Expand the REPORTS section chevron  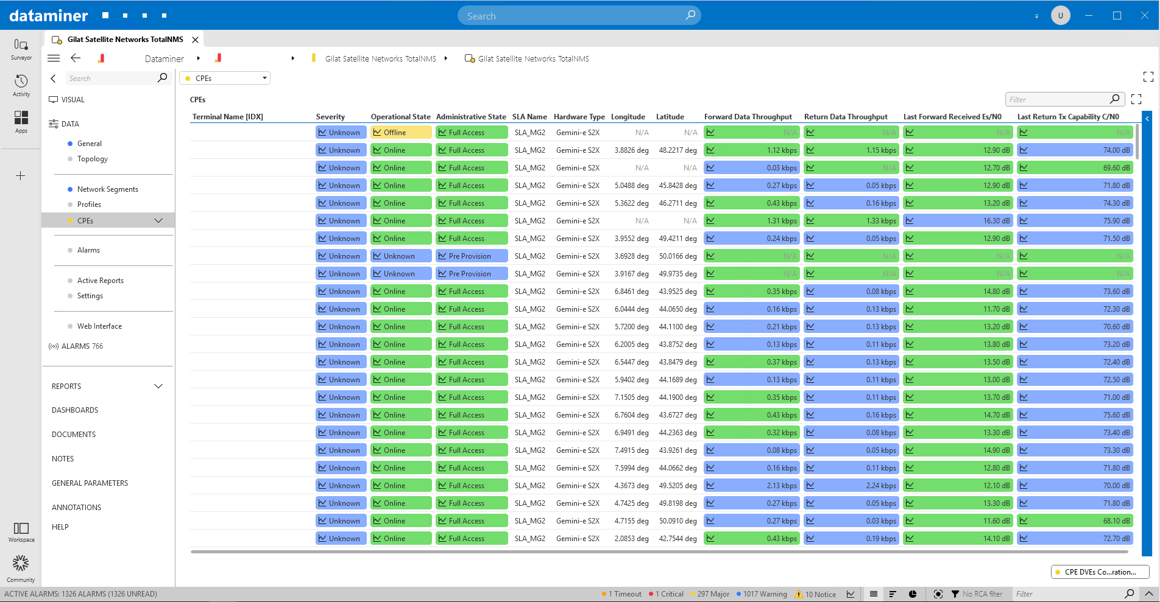[158, 386]
